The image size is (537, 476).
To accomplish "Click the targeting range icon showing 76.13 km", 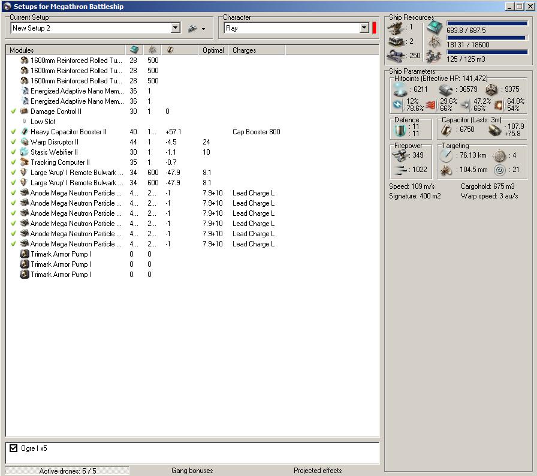I will click(446, 156).
